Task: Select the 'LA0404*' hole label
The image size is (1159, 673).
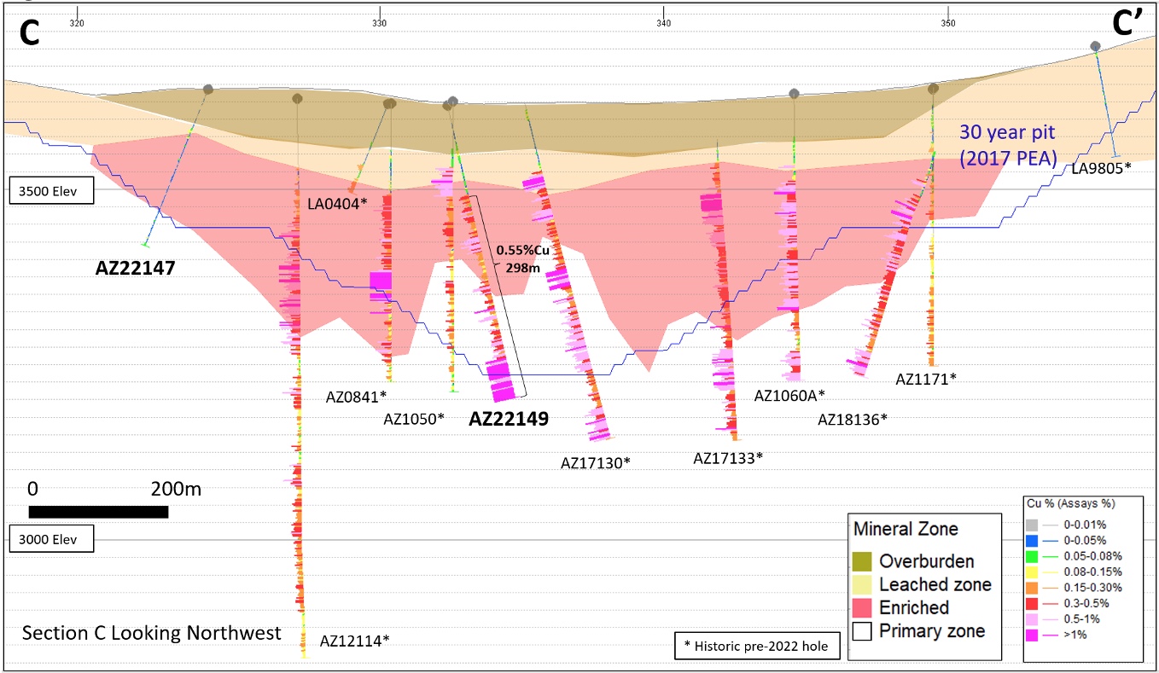Action: (x=337, y=203)
